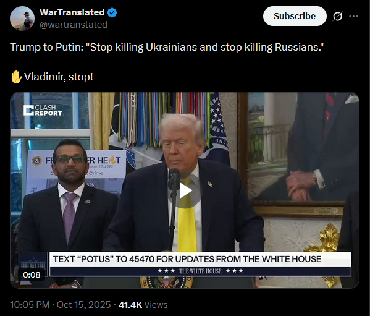Click the 0:08 video duration badge
The width and height of the screenshot is (370, 316).
32,275
